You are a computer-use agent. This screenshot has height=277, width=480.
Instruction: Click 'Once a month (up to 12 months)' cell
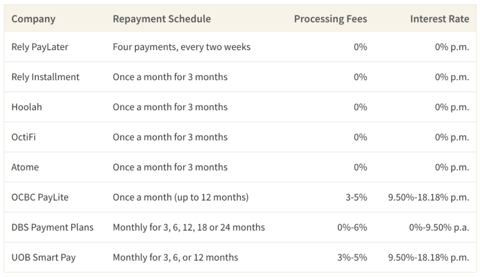(181, 197)
